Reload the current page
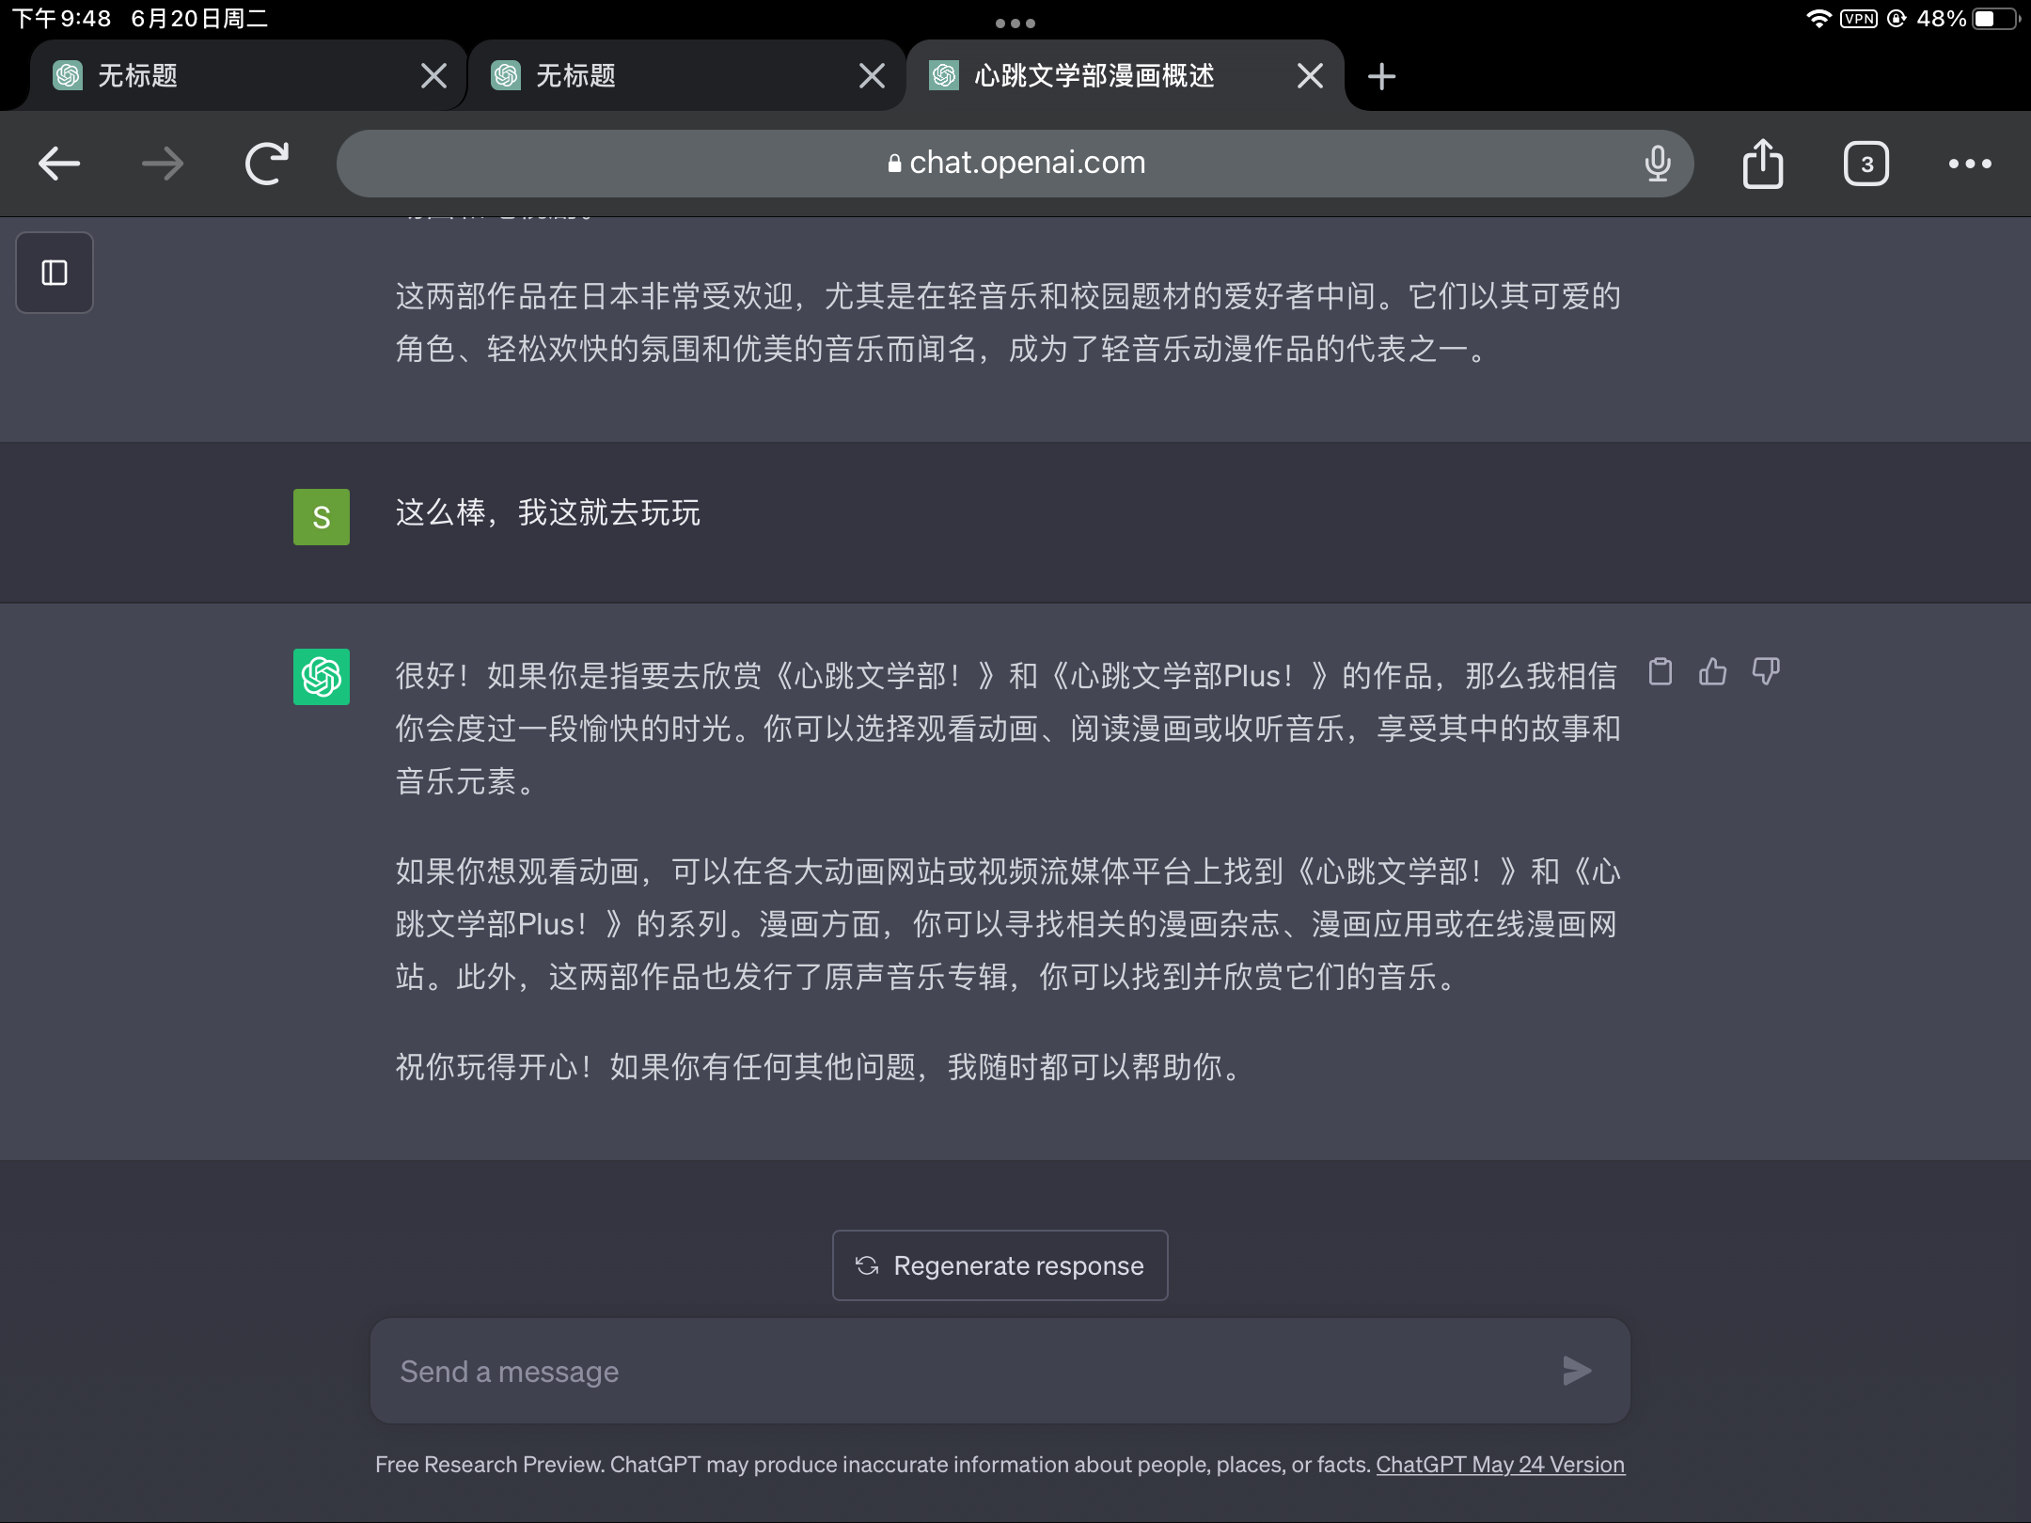This screenshot has width=2031, height=1523. point(264,162)
